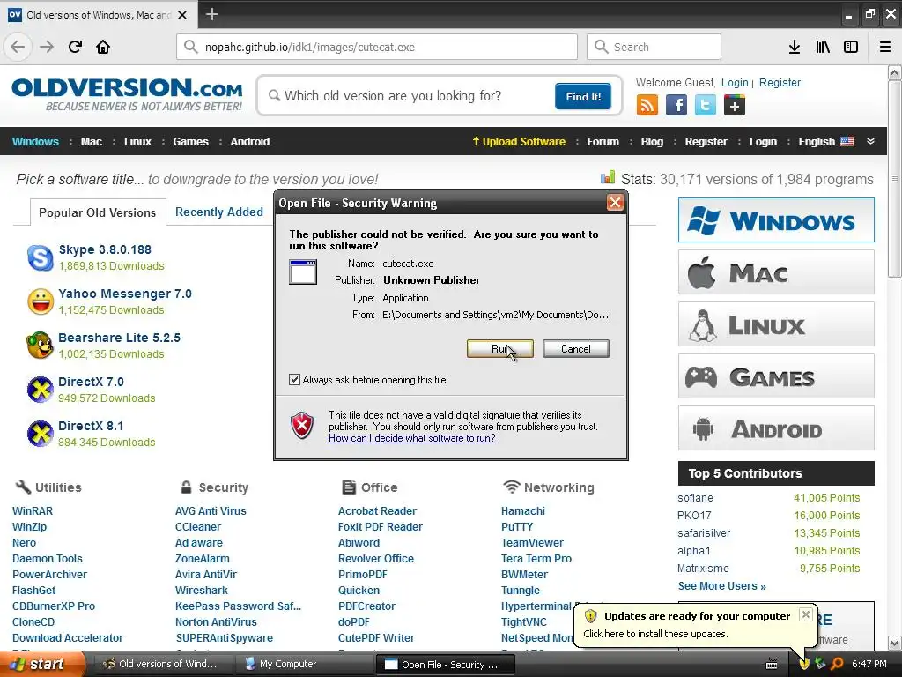Click the Bearshare Lite bear icon

pos(41,346)
